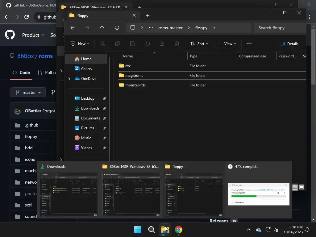Click the Chrome taskbar icon
316x237 pixels.
(x=179, y=230)
